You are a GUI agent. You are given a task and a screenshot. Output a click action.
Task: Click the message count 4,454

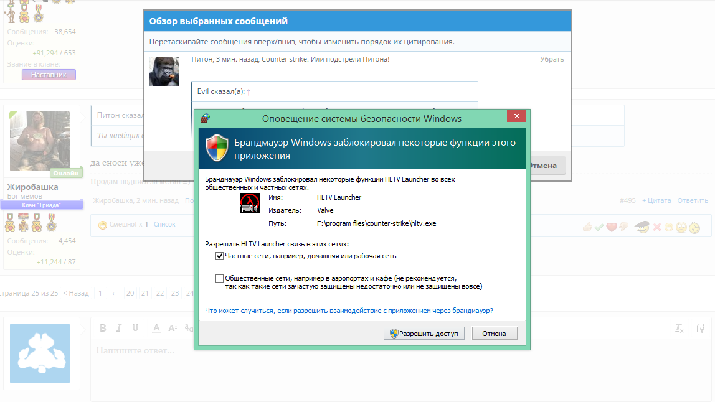point(67,241)
